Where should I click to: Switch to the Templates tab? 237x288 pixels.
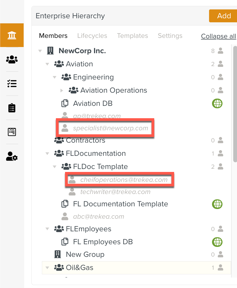(132, 36)
